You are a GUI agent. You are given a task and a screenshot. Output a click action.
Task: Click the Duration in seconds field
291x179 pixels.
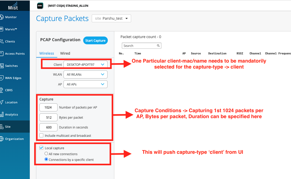(x=48, y=127)
